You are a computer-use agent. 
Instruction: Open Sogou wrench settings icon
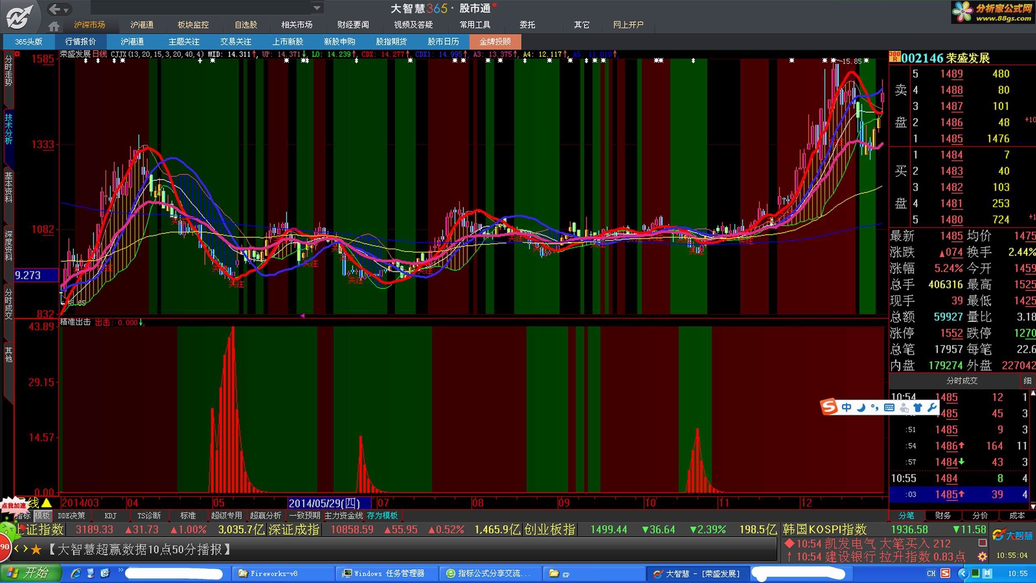931,407
